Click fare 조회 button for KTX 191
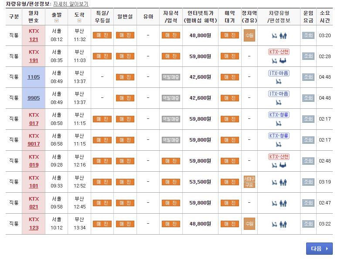Viewport: 338px width, 260px height. point(308,56)
